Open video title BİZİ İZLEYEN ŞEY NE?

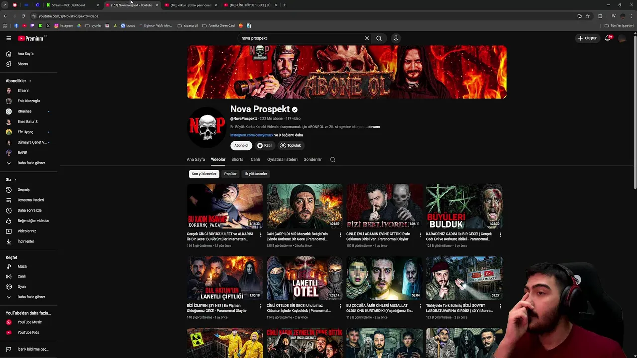(x=216, y=308)
